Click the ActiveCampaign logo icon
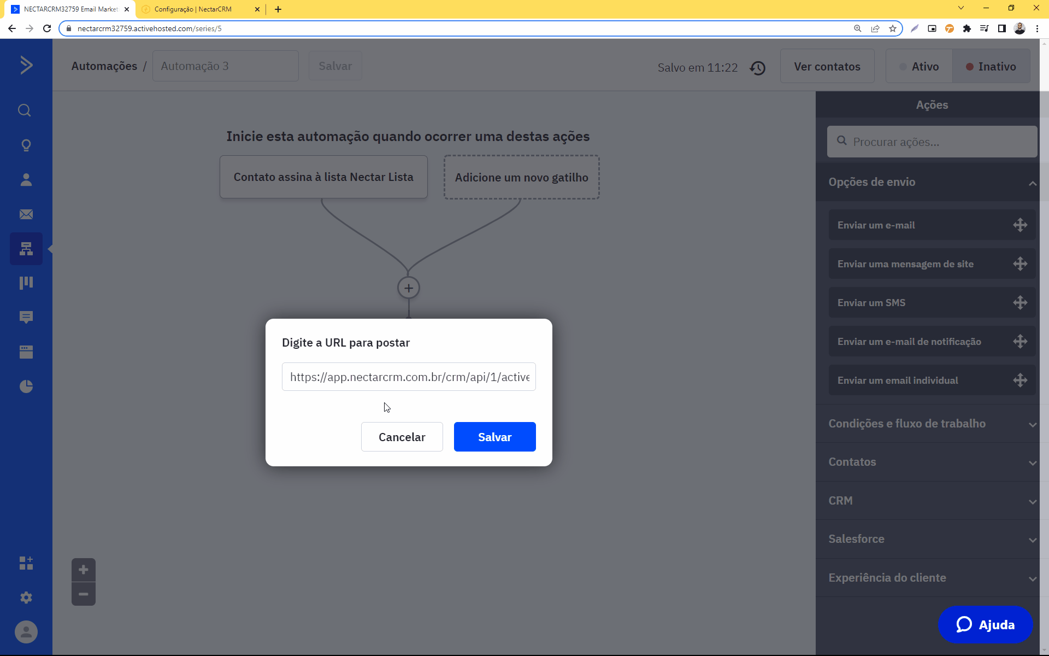 26,65
